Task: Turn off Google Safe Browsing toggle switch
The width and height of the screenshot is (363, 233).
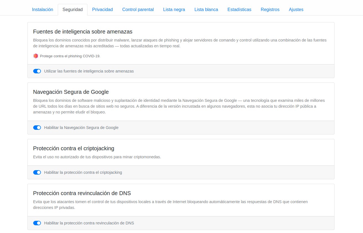Action: pyautogui.click(x=37, y=128)
